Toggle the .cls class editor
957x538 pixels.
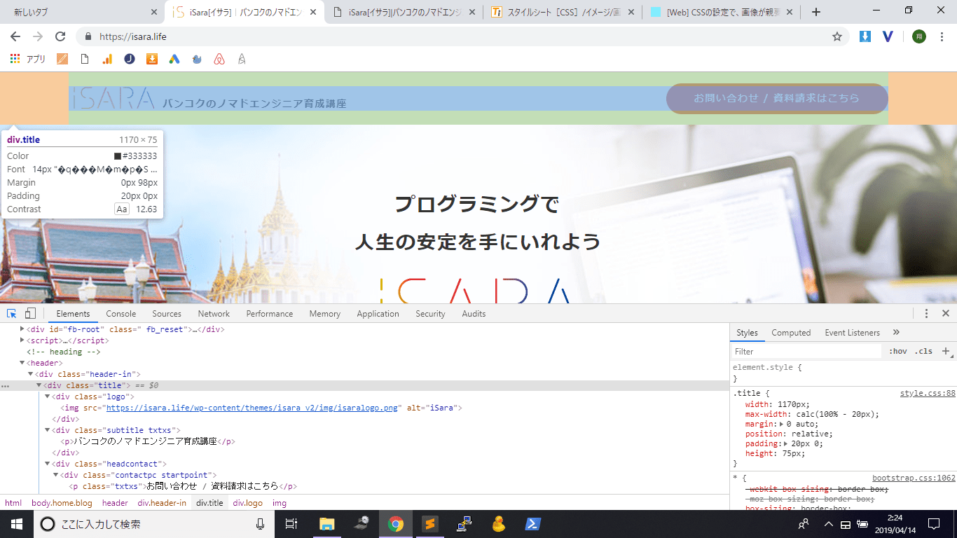tap(923, 351)
